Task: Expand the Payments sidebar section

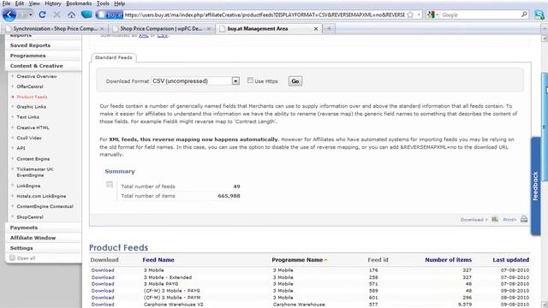Action: tap(24, 228)
